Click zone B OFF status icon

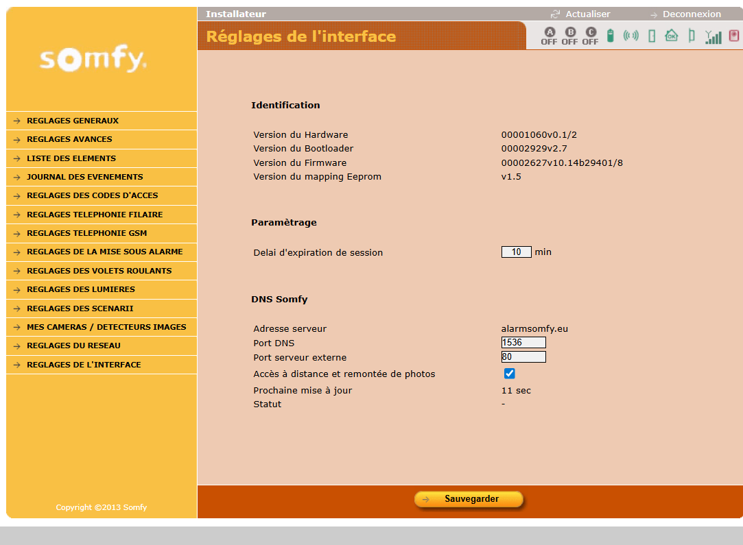tap(570, 36)
